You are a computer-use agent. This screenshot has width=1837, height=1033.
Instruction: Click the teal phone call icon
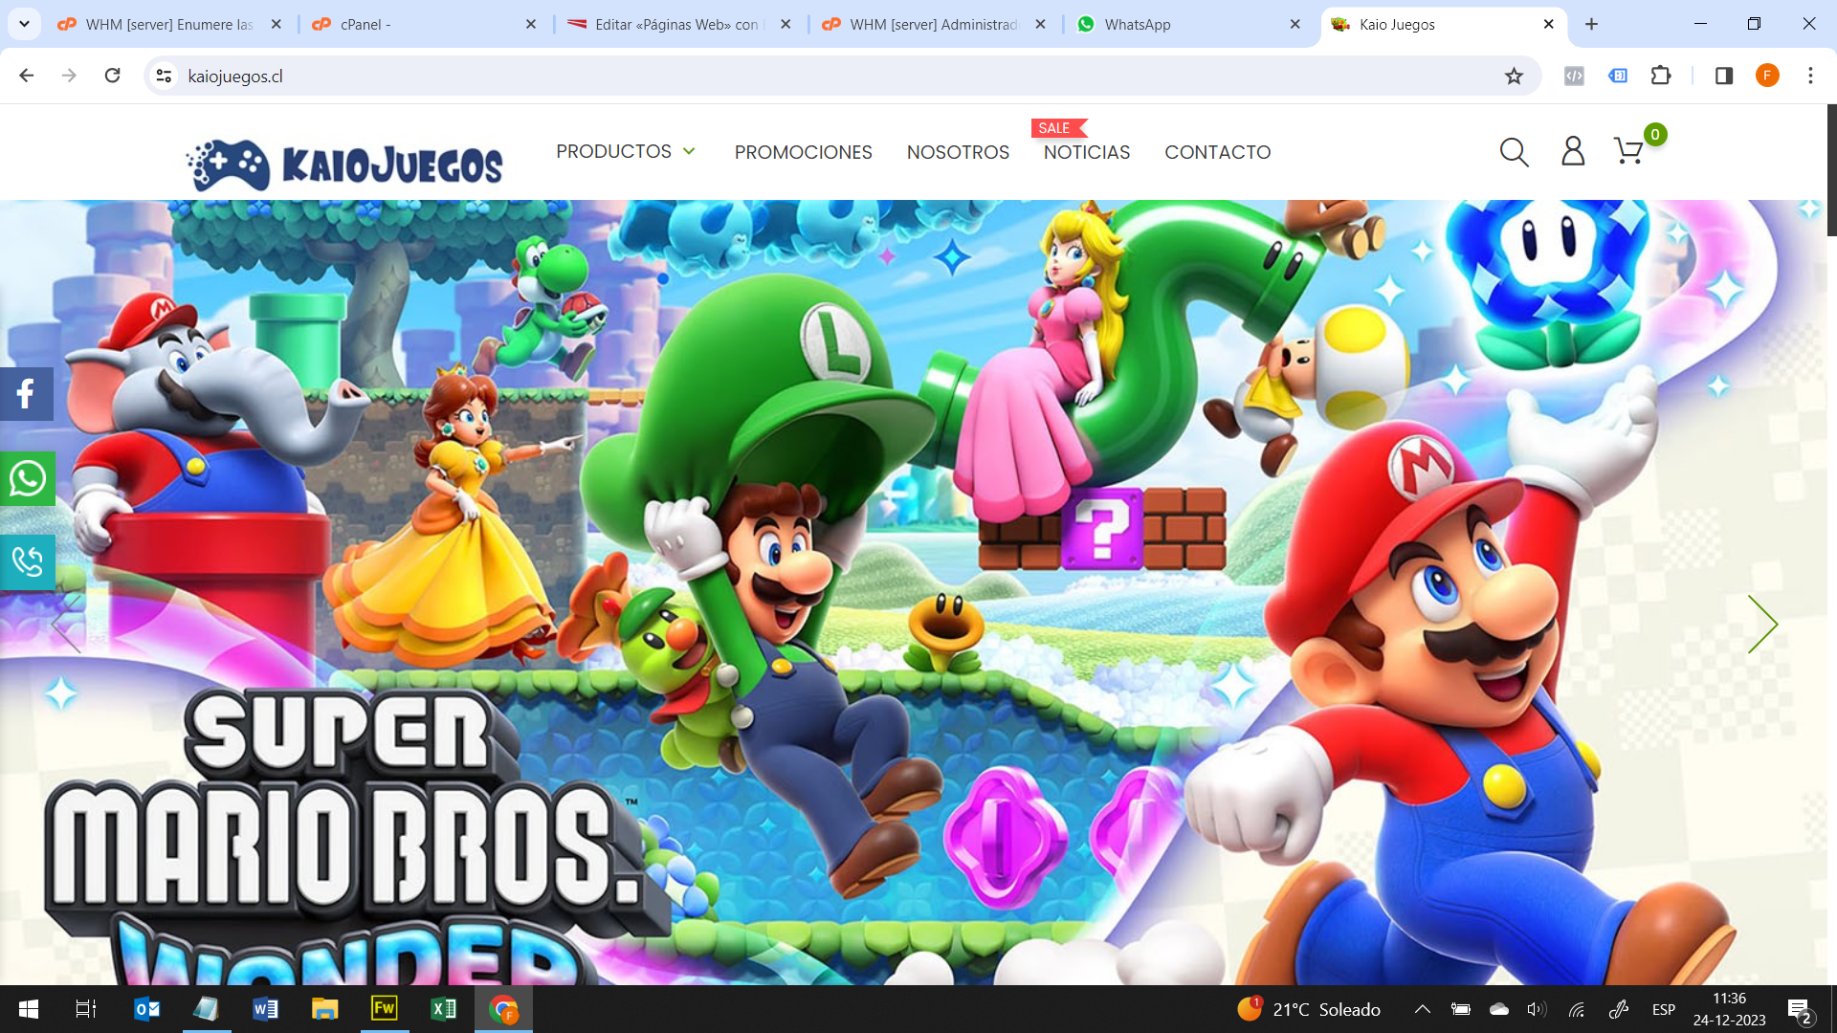point(27,562)
